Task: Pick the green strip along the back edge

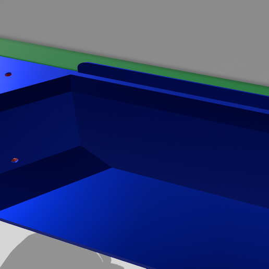Action: (134, 67)
